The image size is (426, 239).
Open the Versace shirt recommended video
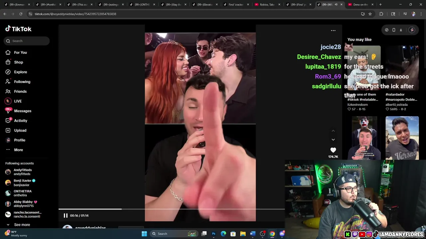(x=402, y=138)
